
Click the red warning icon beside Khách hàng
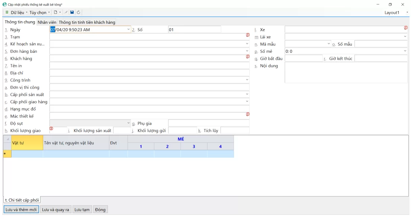point(248,57)
